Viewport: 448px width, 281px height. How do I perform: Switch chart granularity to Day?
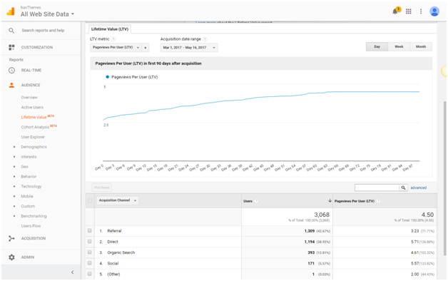click(x=377, y=46)
